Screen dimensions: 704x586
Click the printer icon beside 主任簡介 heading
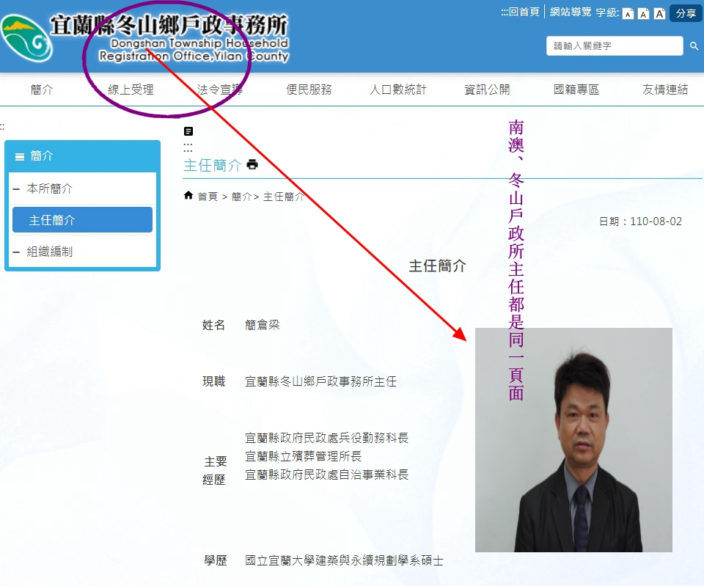(252, 164)
